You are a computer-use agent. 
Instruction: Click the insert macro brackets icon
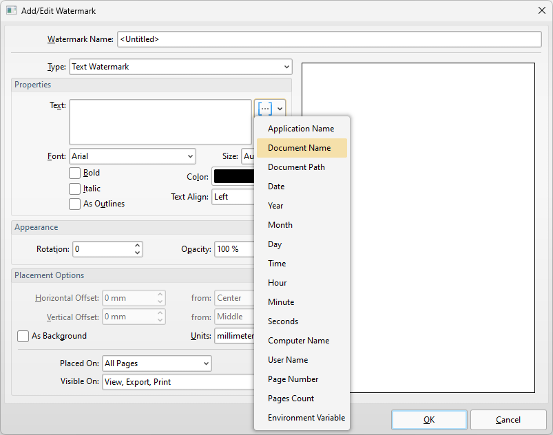click(265, 109)
